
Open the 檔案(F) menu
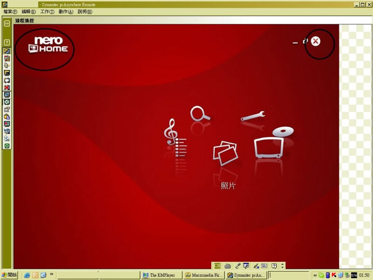tap(10, 11)
